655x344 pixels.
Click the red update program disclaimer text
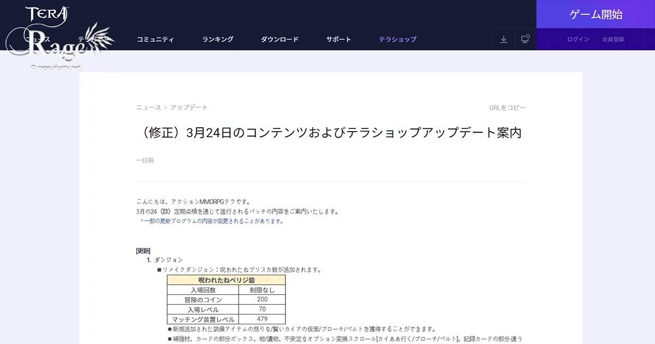point(212,221)
